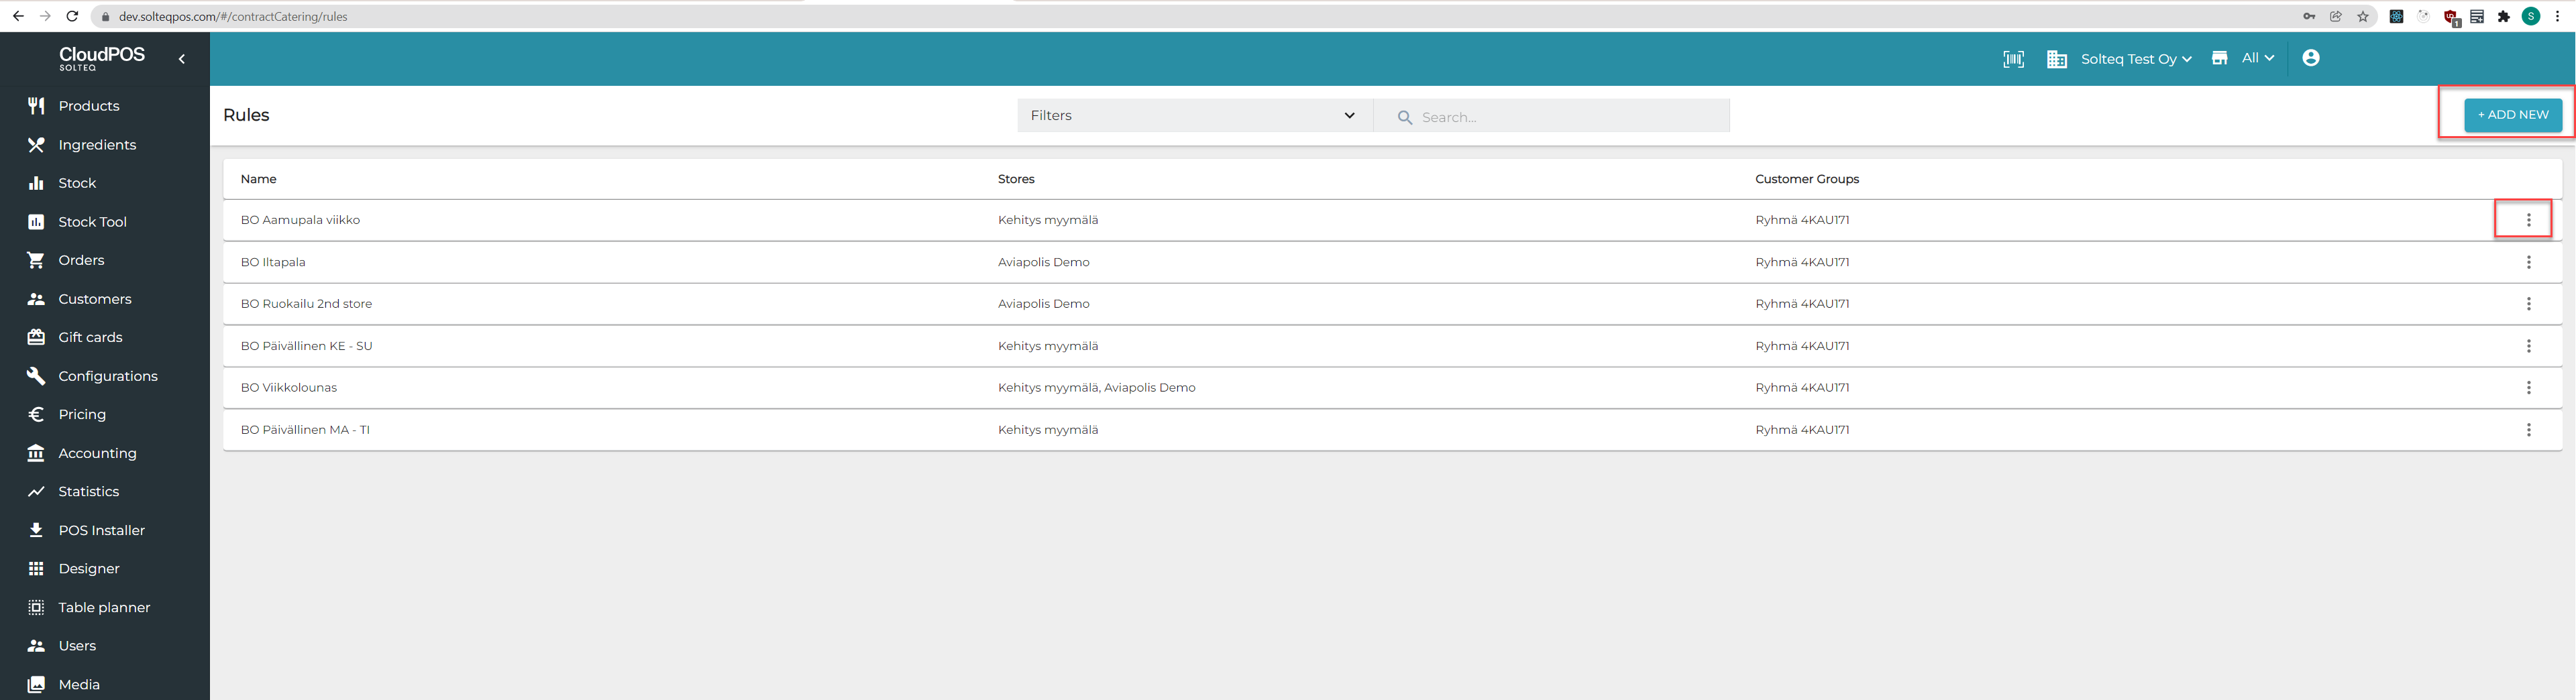Open browser extensions puzzle icon

coord(2503,16)
